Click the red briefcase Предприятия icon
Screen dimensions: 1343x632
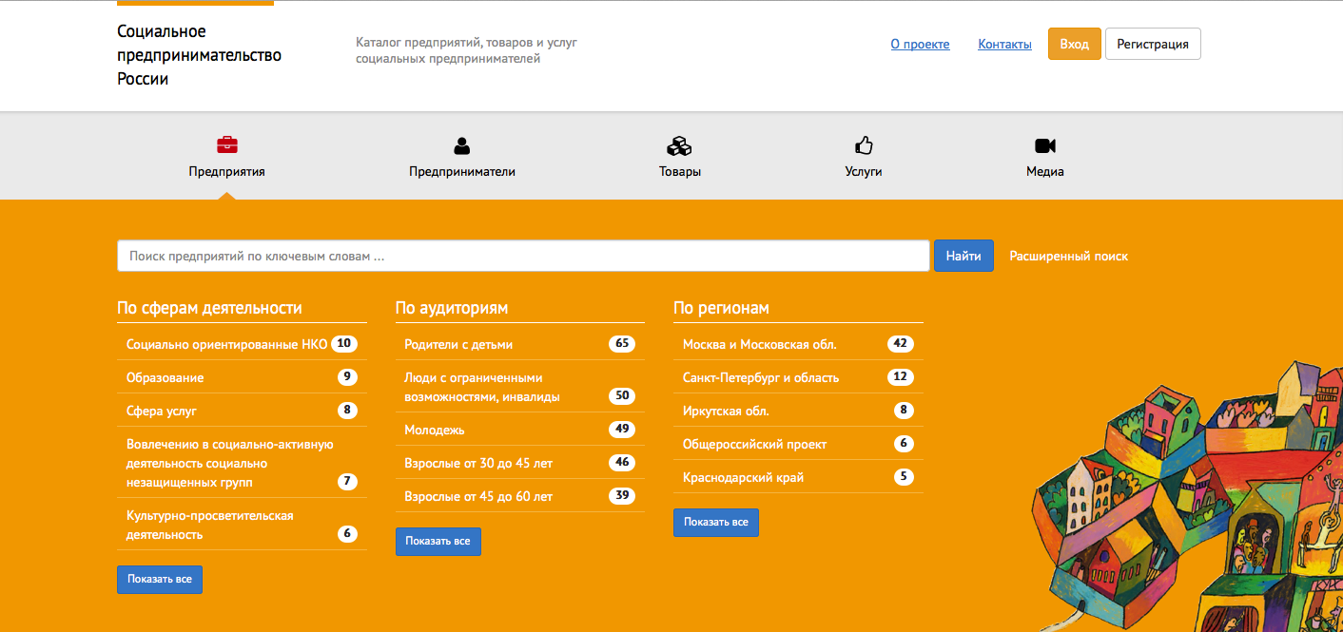tap(227, 145)
